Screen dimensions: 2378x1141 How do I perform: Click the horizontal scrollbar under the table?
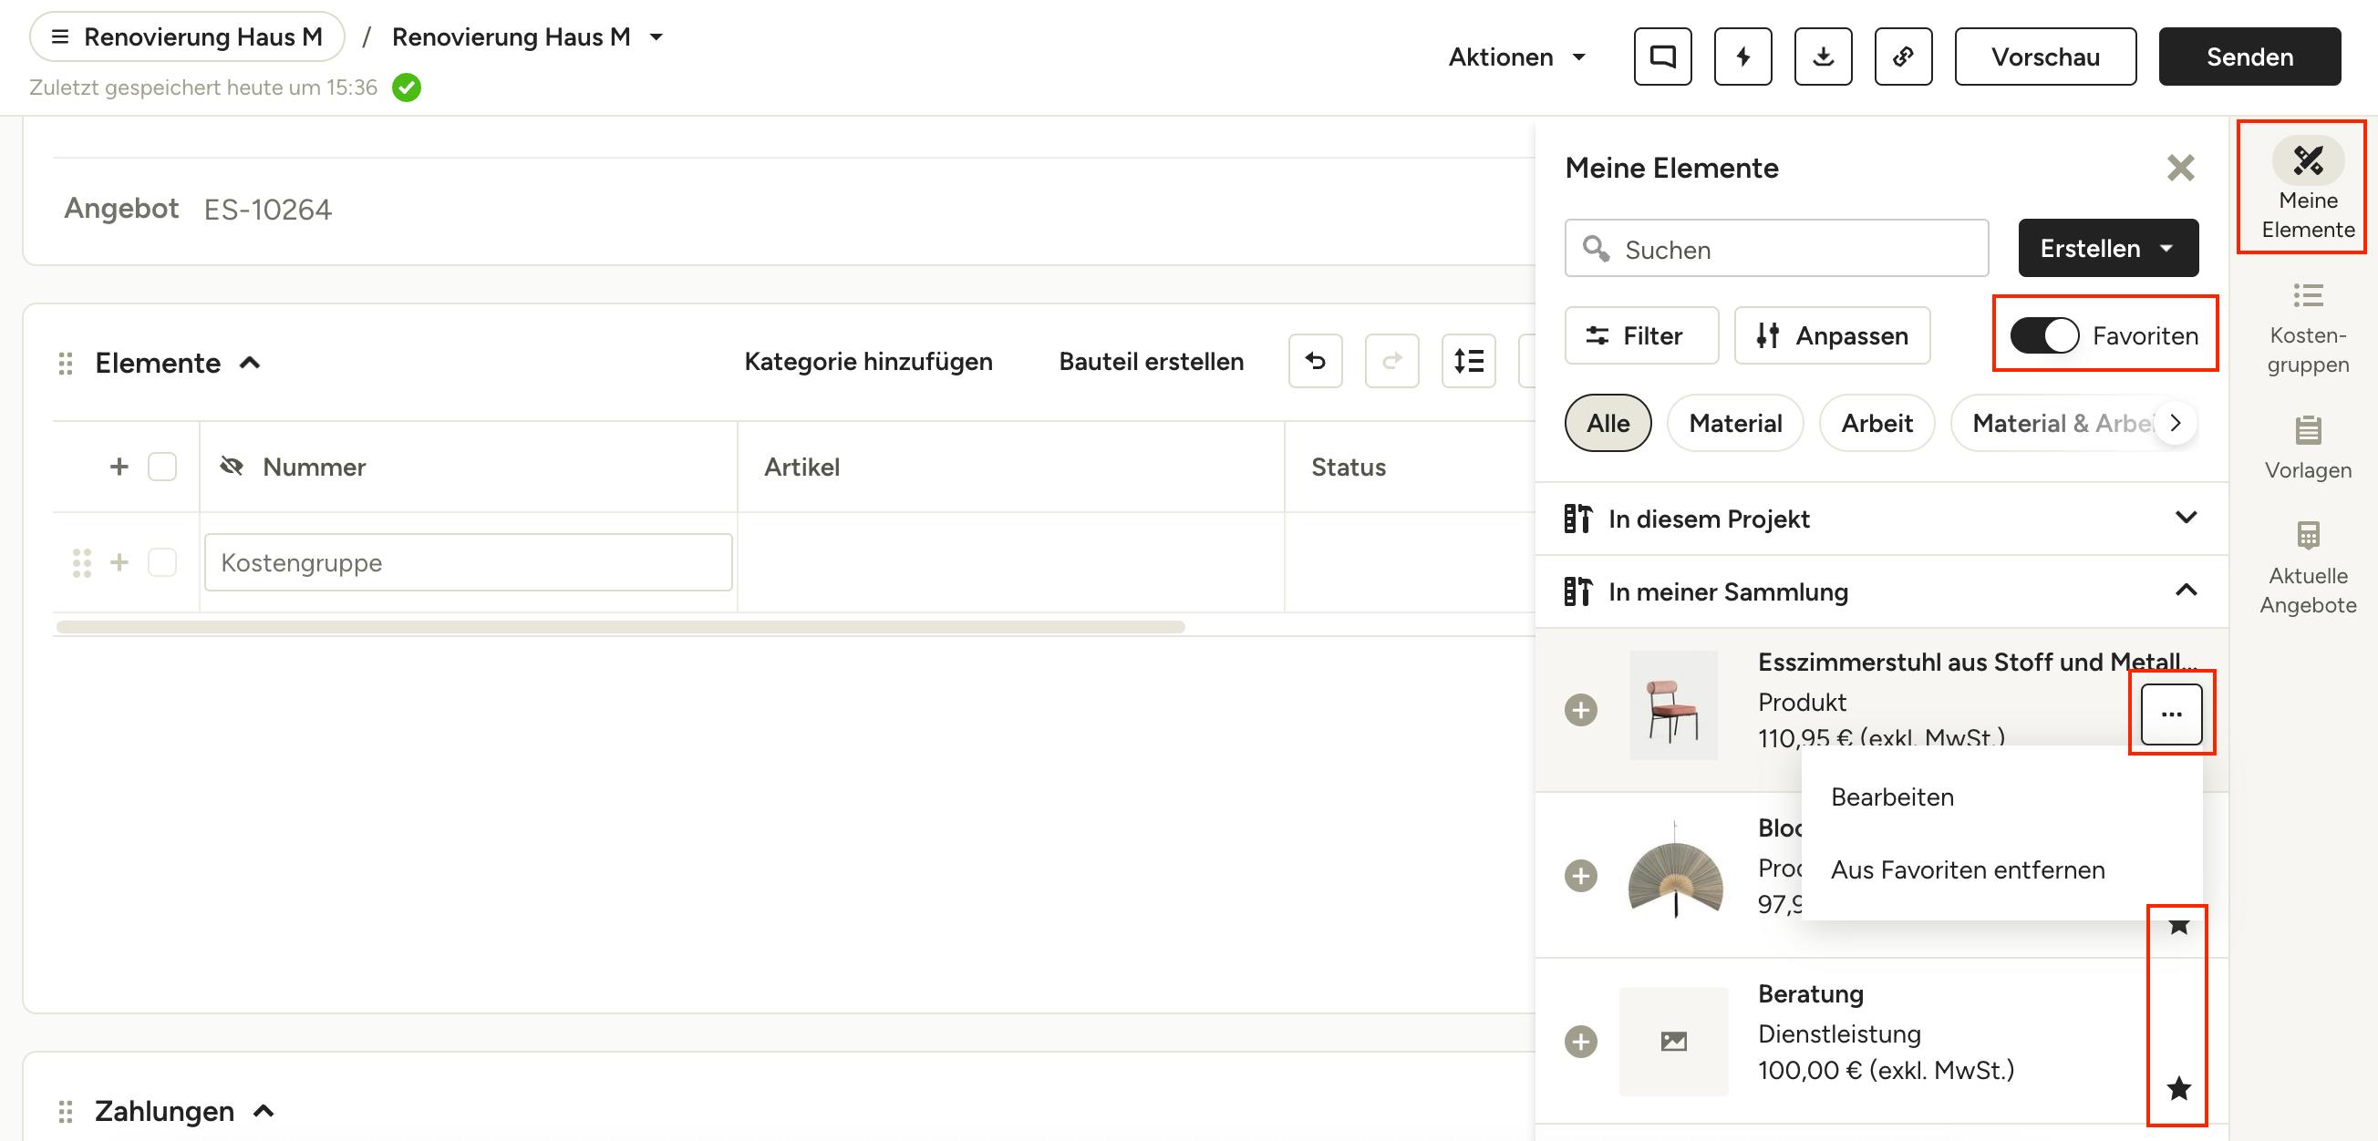620,627
